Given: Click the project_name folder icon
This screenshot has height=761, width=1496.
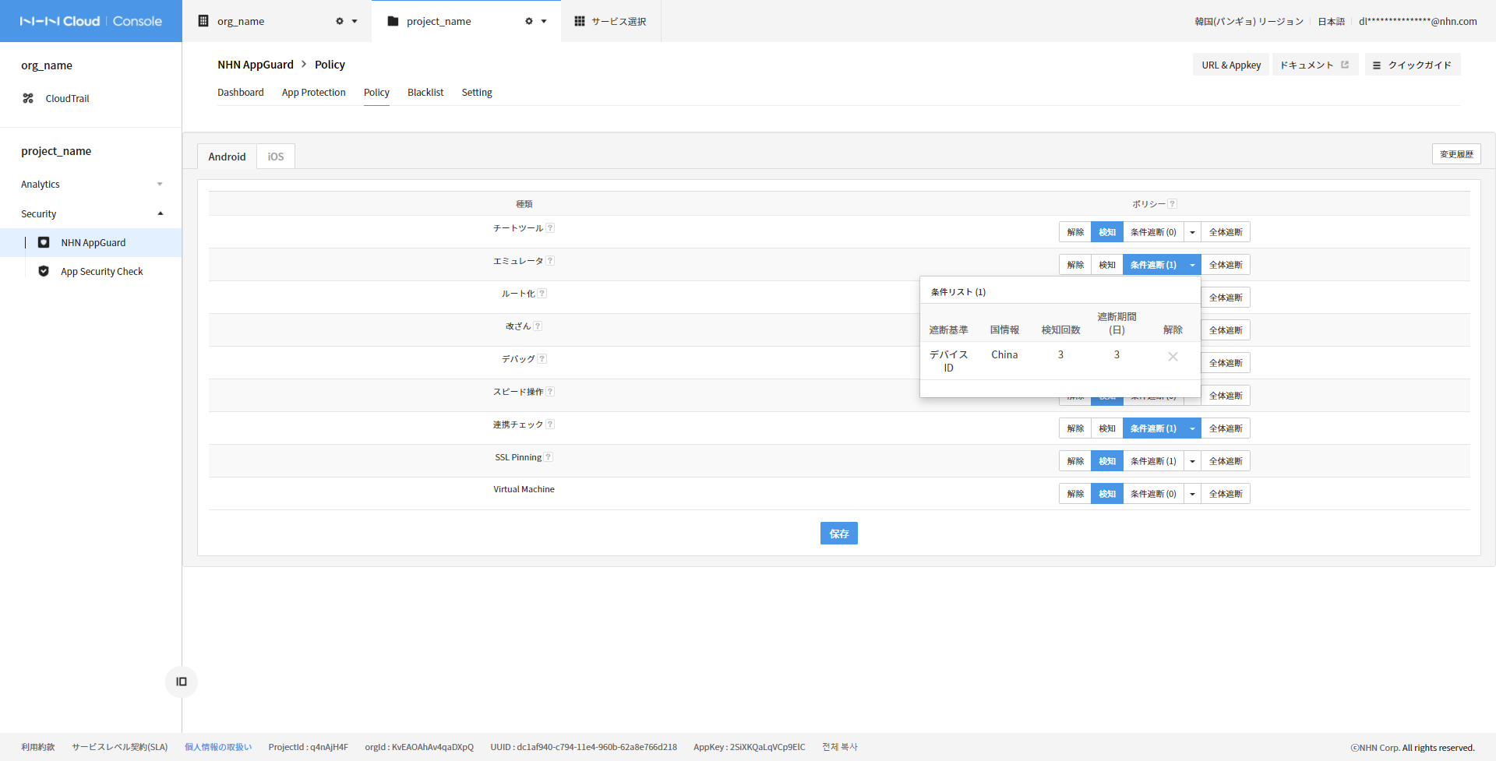Looking at the screenshot, I should 393,21.
